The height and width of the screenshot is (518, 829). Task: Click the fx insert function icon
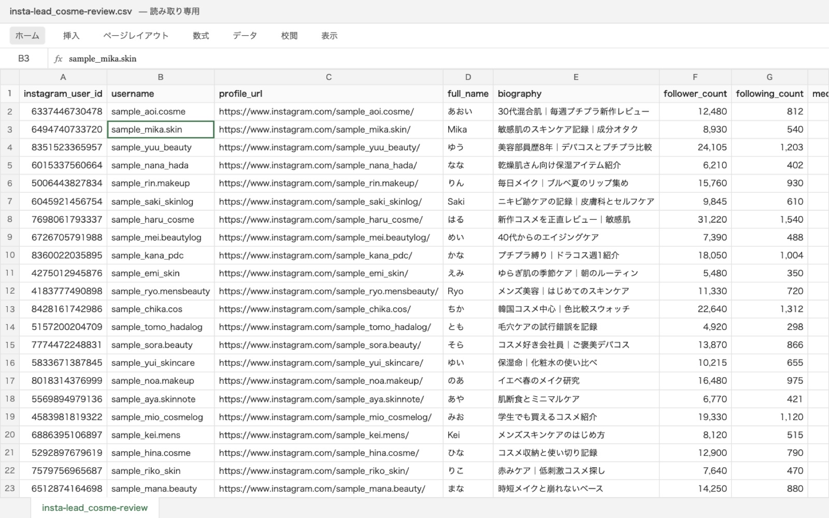pos(58,59)
